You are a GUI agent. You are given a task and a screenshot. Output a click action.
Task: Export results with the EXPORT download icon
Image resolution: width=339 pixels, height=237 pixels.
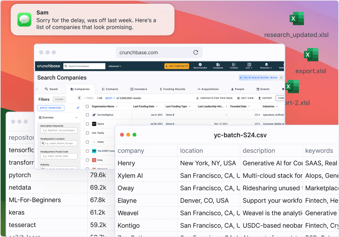(260, 98)
